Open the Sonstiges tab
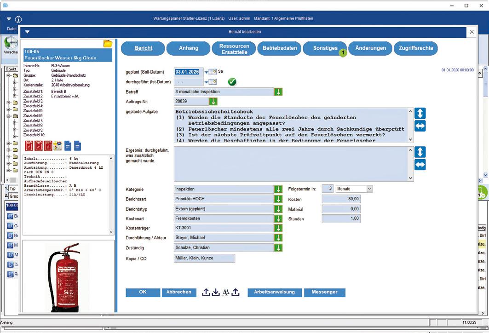 (325, 48)
